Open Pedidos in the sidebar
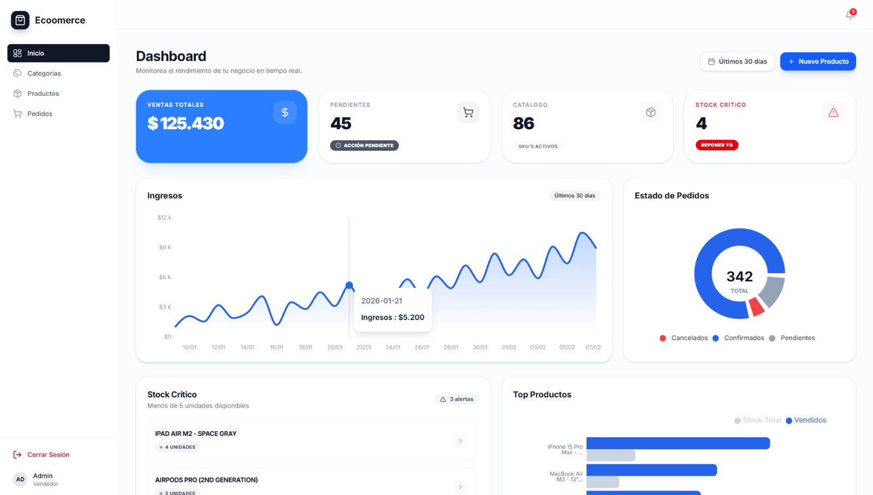The image size is (873, 495). click(x=40, y=114)
